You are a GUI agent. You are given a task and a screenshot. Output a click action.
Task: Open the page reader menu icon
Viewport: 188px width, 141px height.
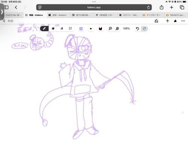coord(40,7)
